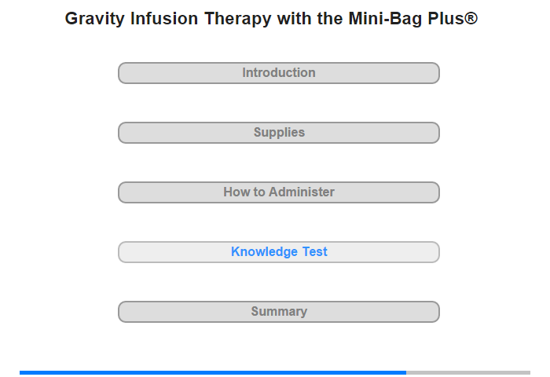Click the course progress indicator bar
550x377 pixels.
coord(275,372)
